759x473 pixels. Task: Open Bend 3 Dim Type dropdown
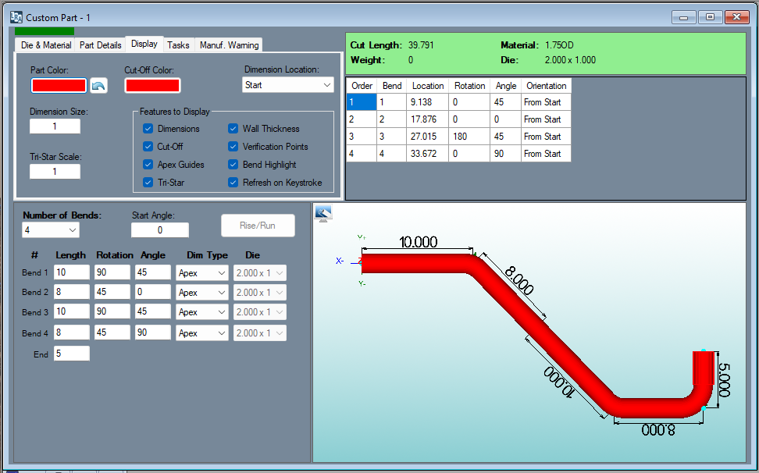(x=201, y=312)
